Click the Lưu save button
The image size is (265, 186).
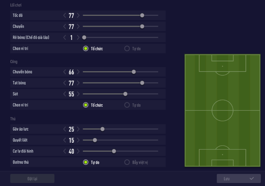click(x=238, y=178)
